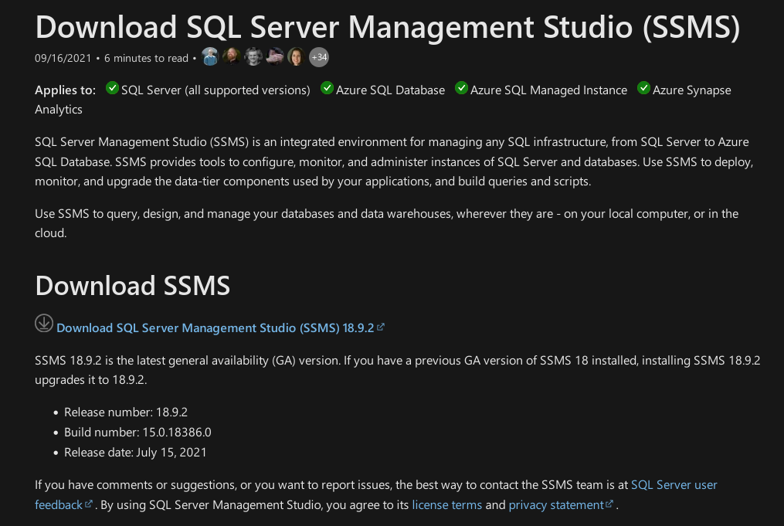Click green checkmark beside SQL Server
The height and width of the screenshot is (526, 784).
coord(113,88)
